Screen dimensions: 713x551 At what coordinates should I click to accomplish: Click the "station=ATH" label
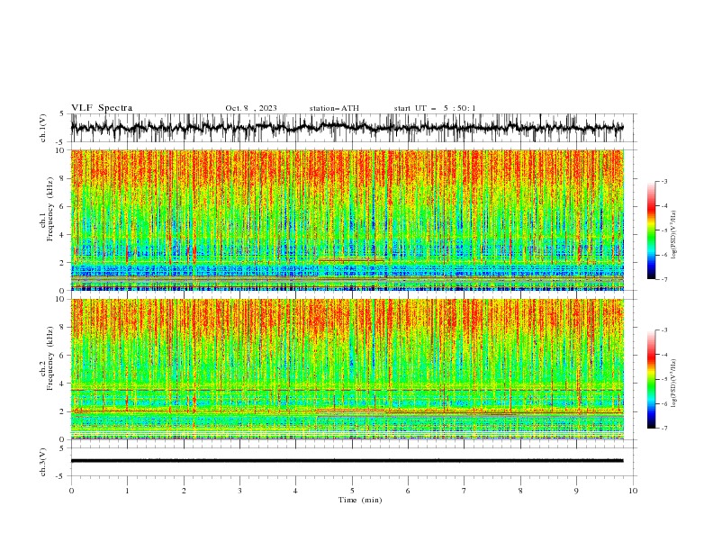[334, 108]
